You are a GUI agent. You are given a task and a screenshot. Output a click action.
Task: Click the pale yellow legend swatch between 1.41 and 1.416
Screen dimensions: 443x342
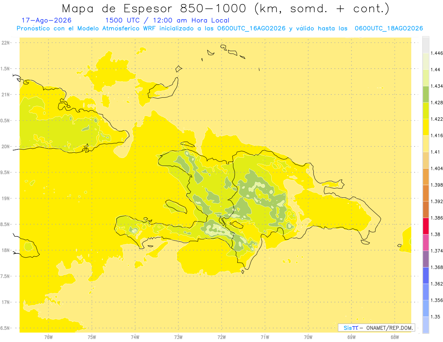(x=426, y=144)
